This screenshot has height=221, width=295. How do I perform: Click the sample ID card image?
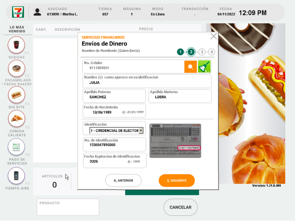click(175, 141)
